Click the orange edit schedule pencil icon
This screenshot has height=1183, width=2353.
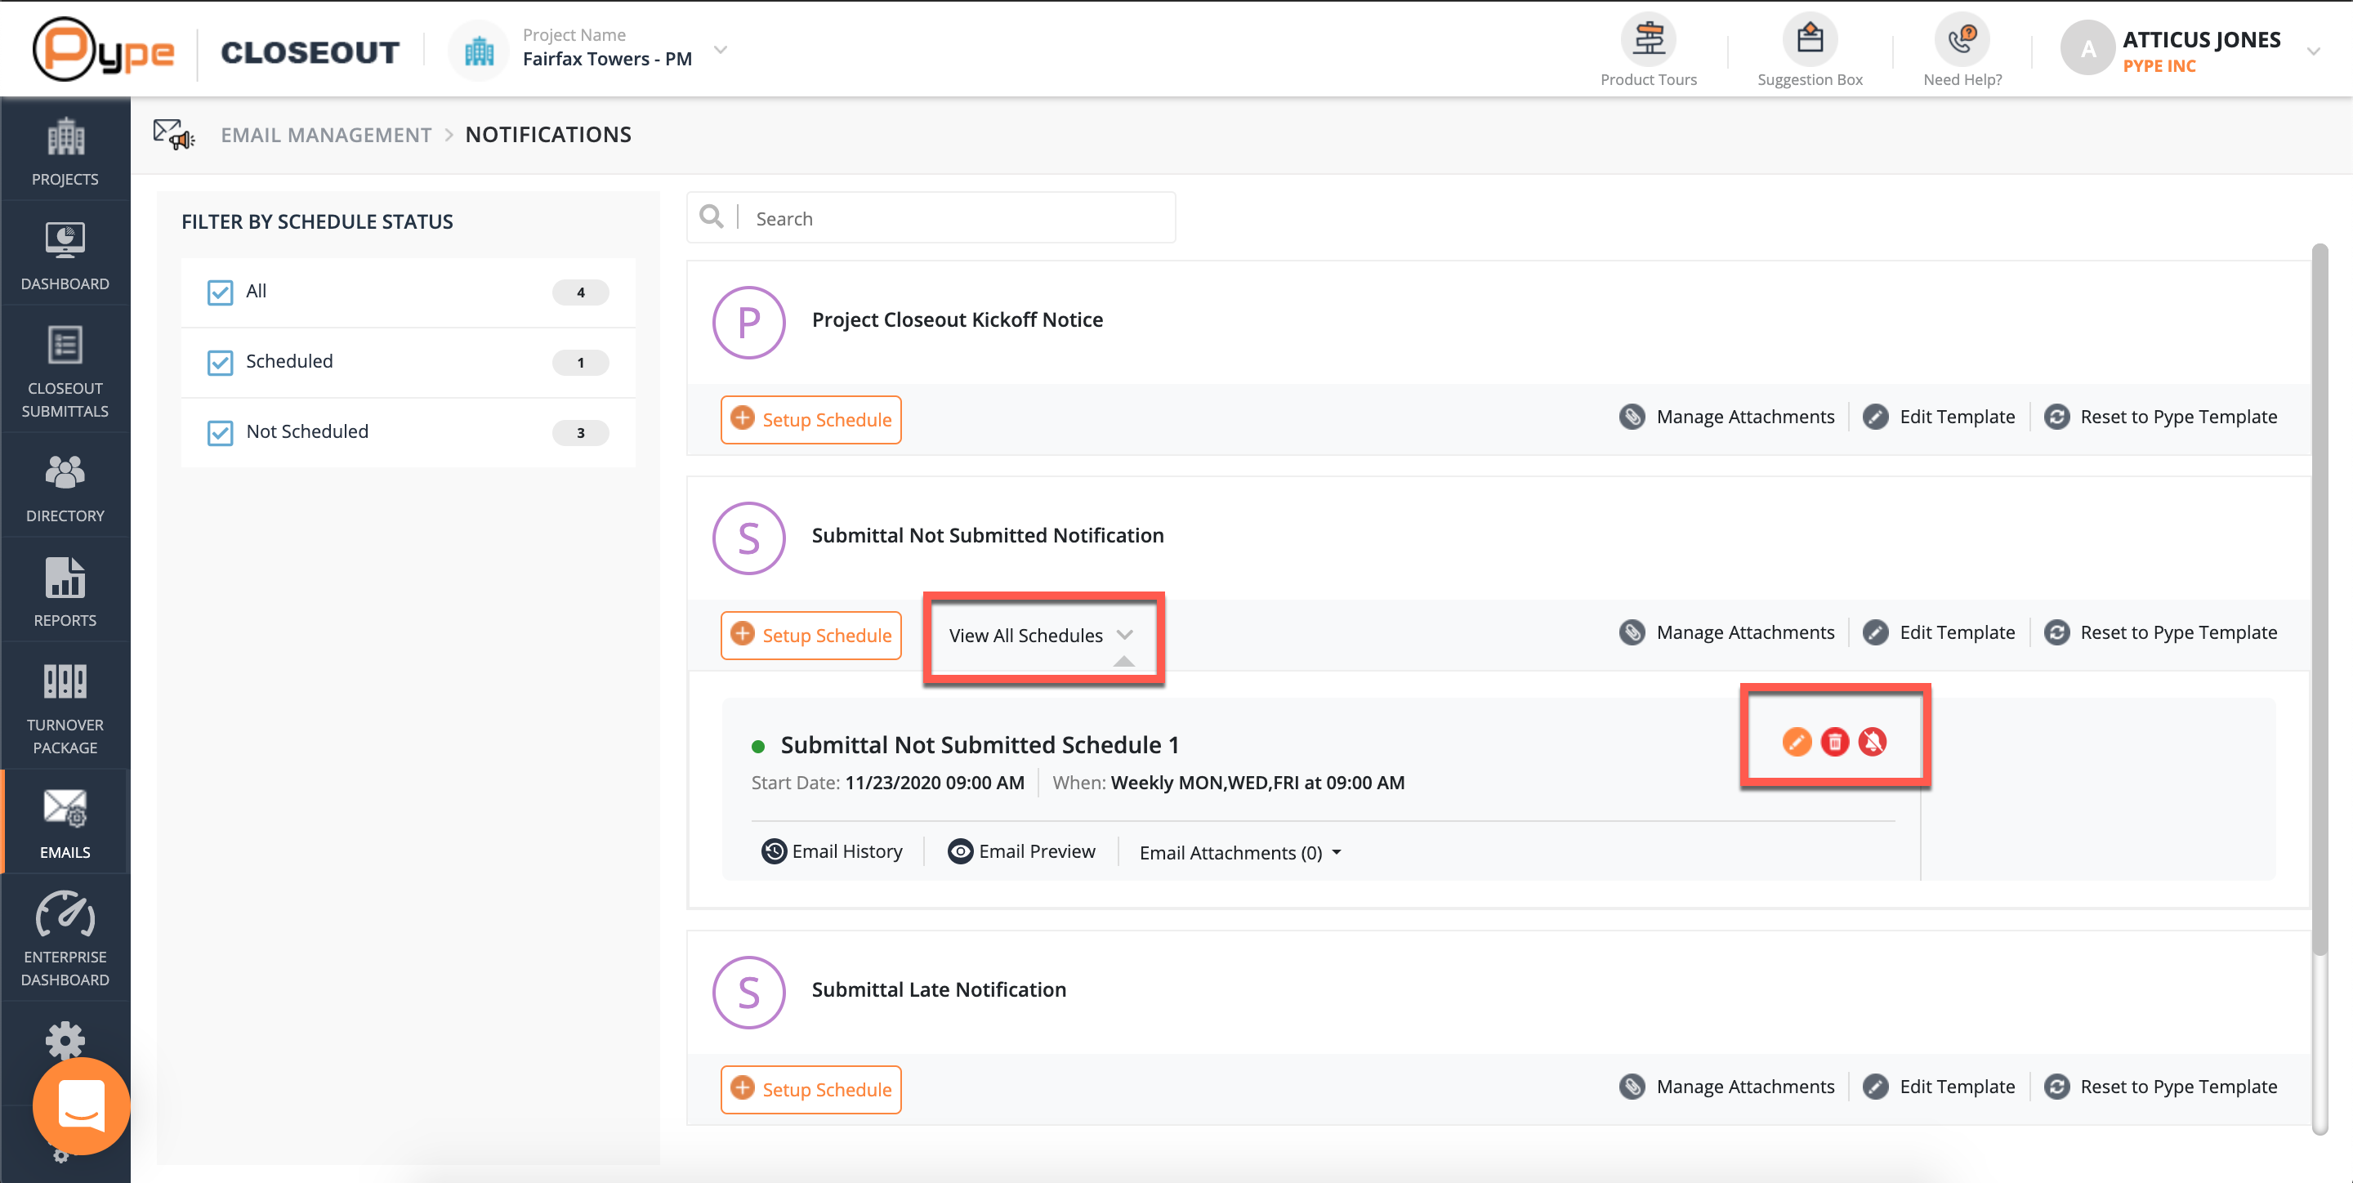coord(1796,742)
